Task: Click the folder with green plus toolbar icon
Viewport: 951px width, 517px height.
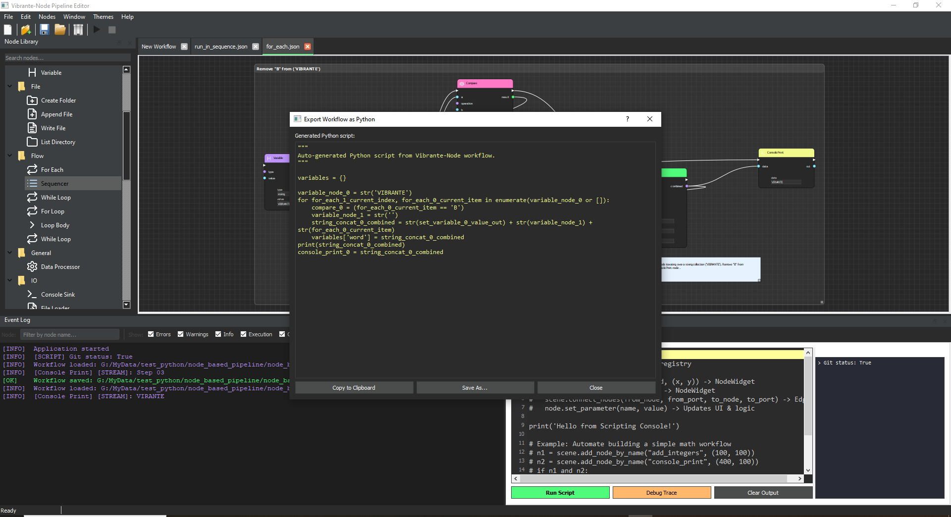Action: pos(26,30)
